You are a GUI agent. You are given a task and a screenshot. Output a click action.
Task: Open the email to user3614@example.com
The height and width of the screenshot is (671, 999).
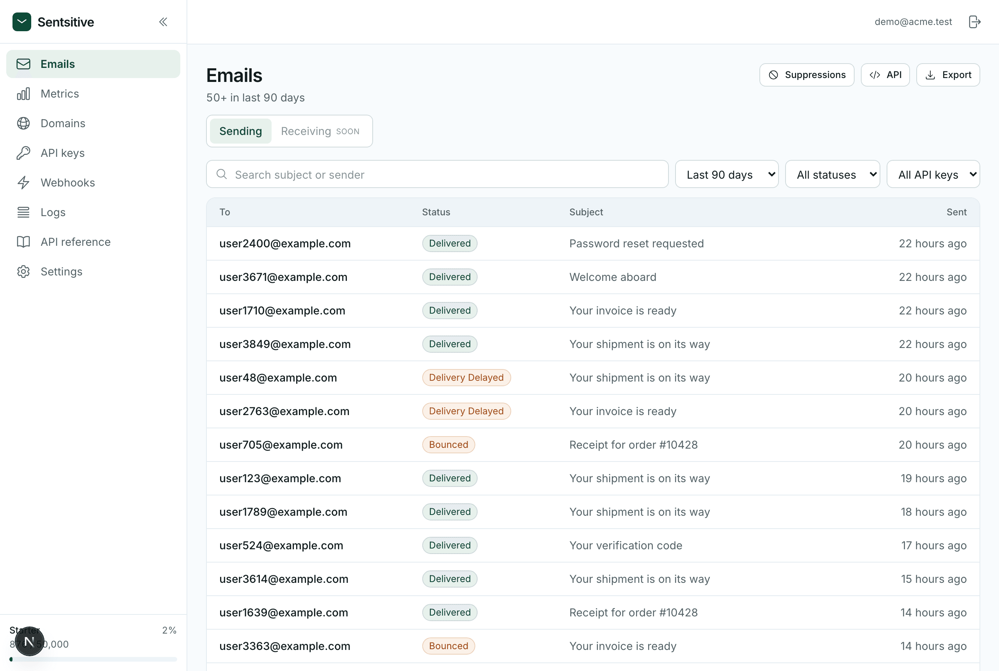(593, 579)
